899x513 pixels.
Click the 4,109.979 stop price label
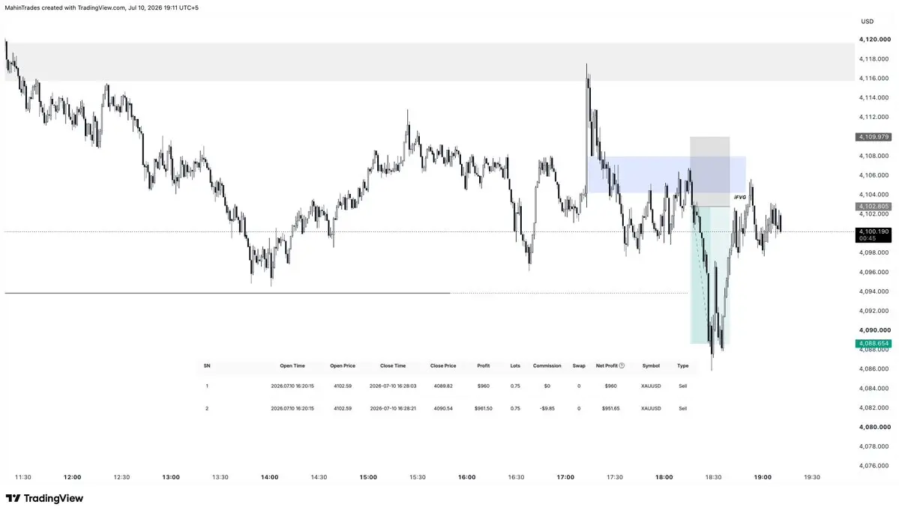tap(874, 137)
